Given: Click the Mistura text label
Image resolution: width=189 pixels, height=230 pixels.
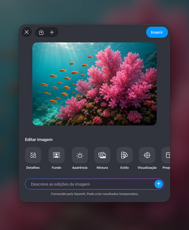Looking at the screenshot, I should point(102,167).
